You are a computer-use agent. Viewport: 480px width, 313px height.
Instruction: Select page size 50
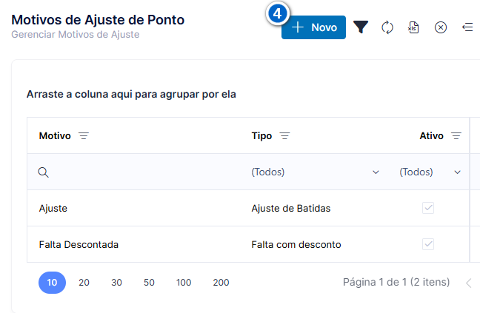(149, 283)
